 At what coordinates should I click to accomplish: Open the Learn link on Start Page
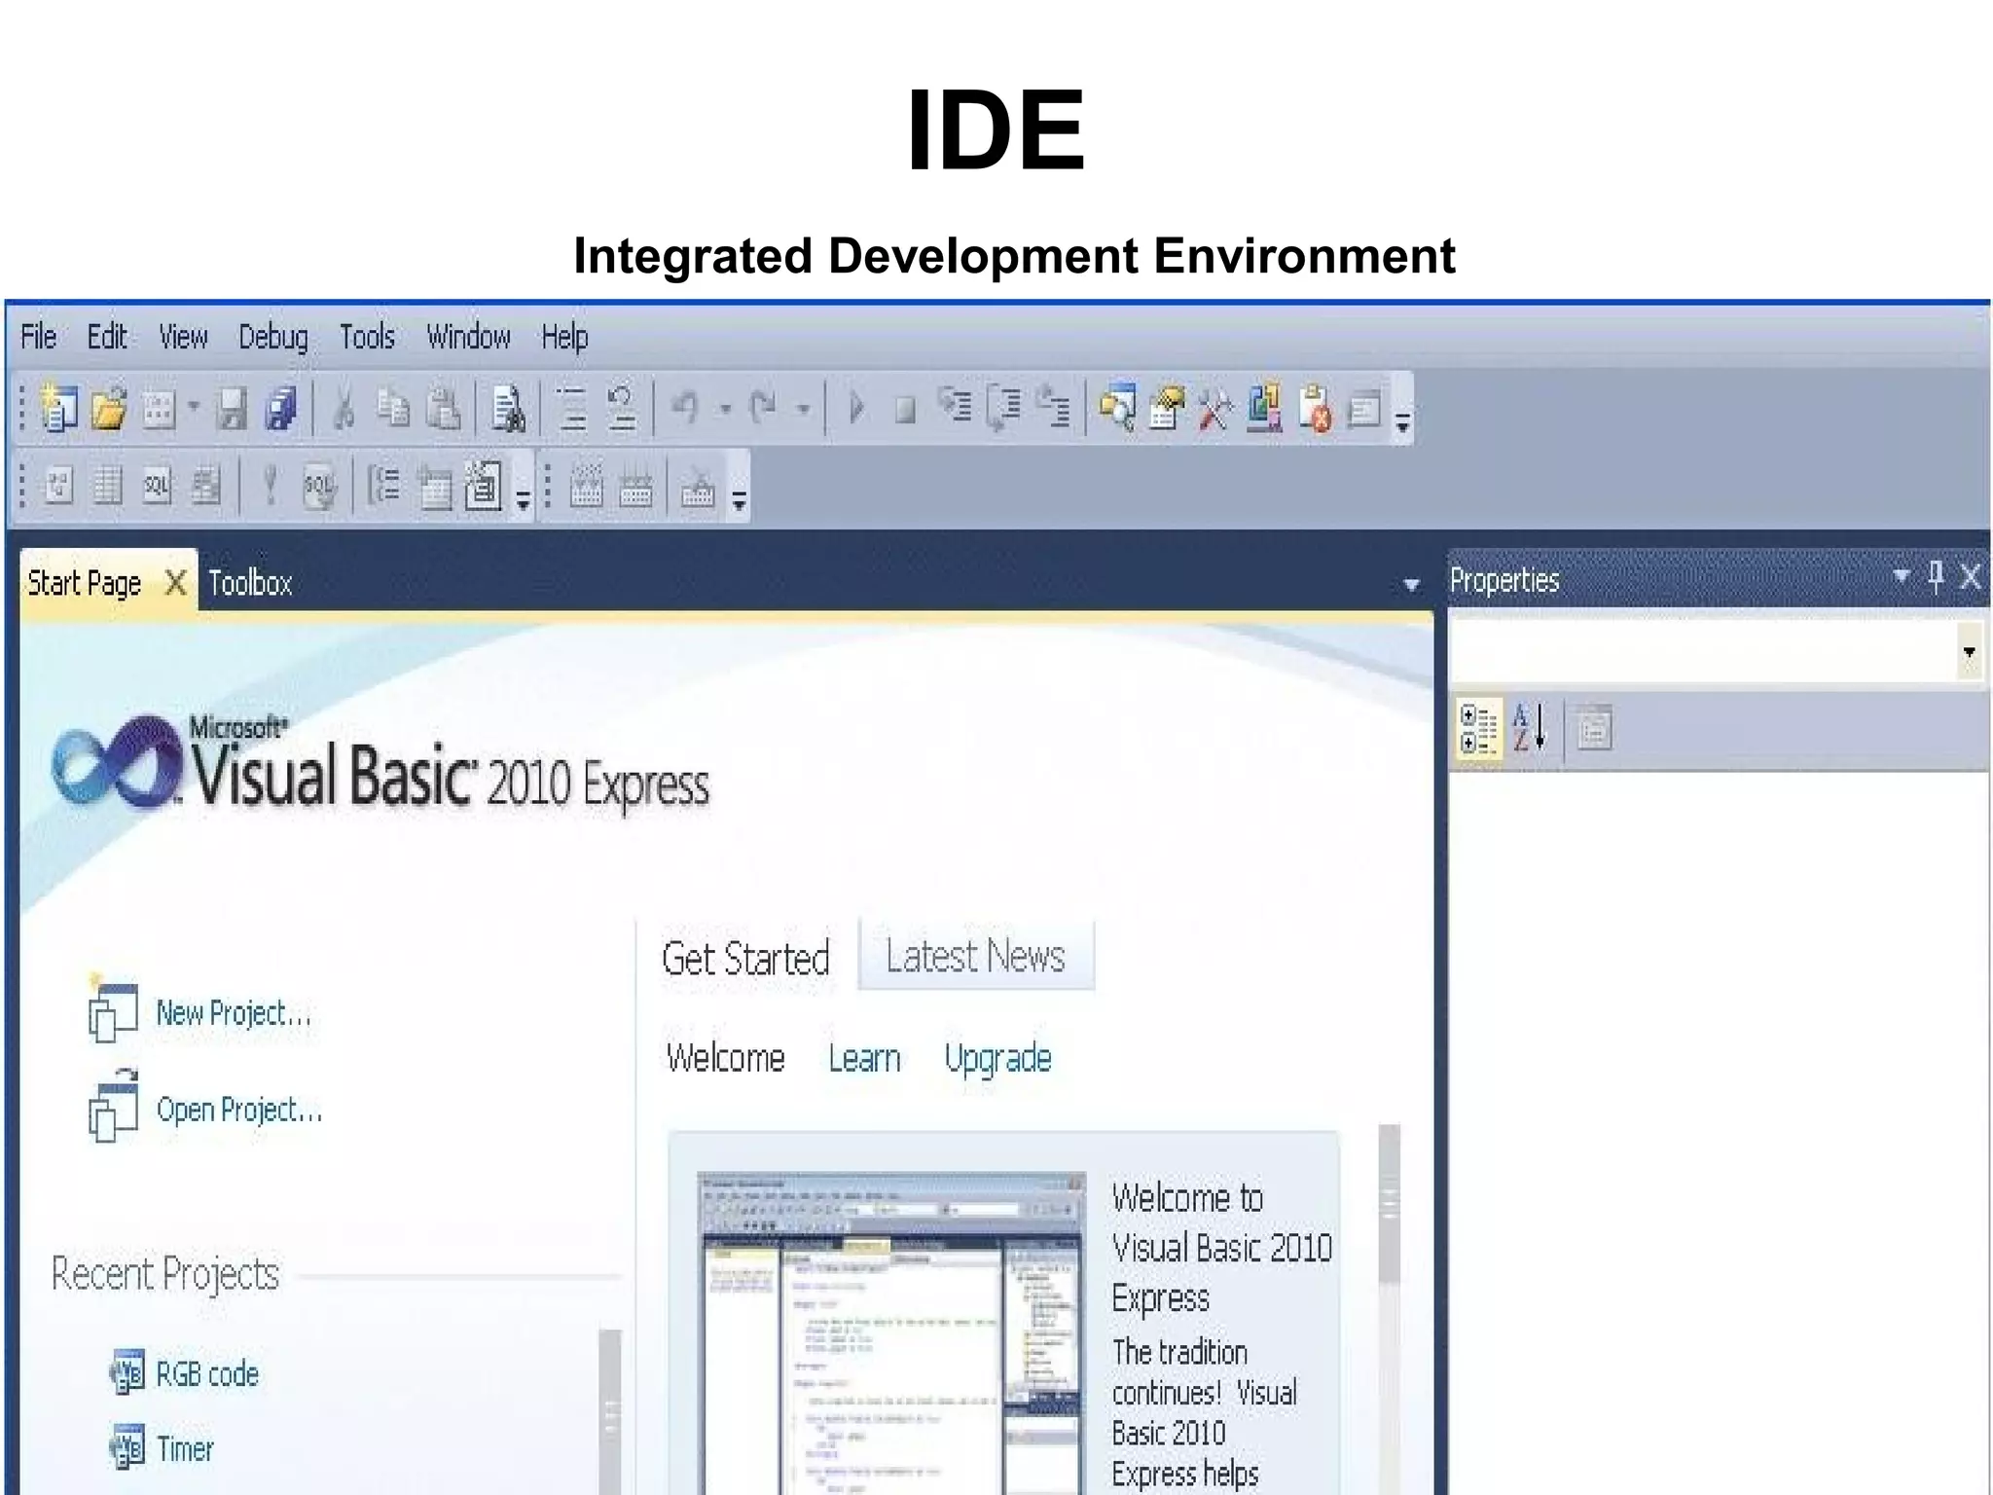coord(864,1058)
